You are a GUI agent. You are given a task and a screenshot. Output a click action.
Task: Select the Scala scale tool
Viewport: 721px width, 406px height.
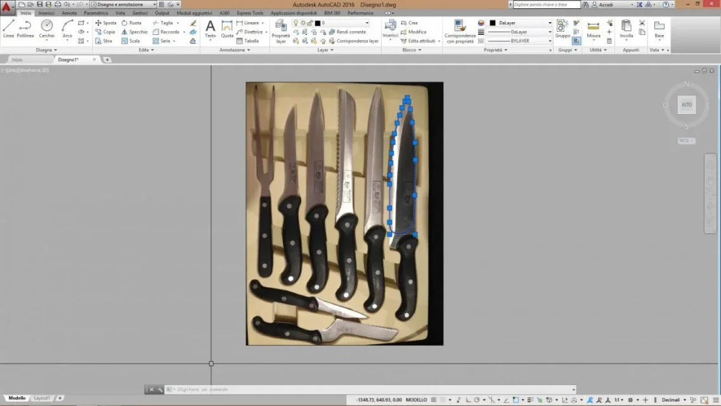[x=131, y=41]
